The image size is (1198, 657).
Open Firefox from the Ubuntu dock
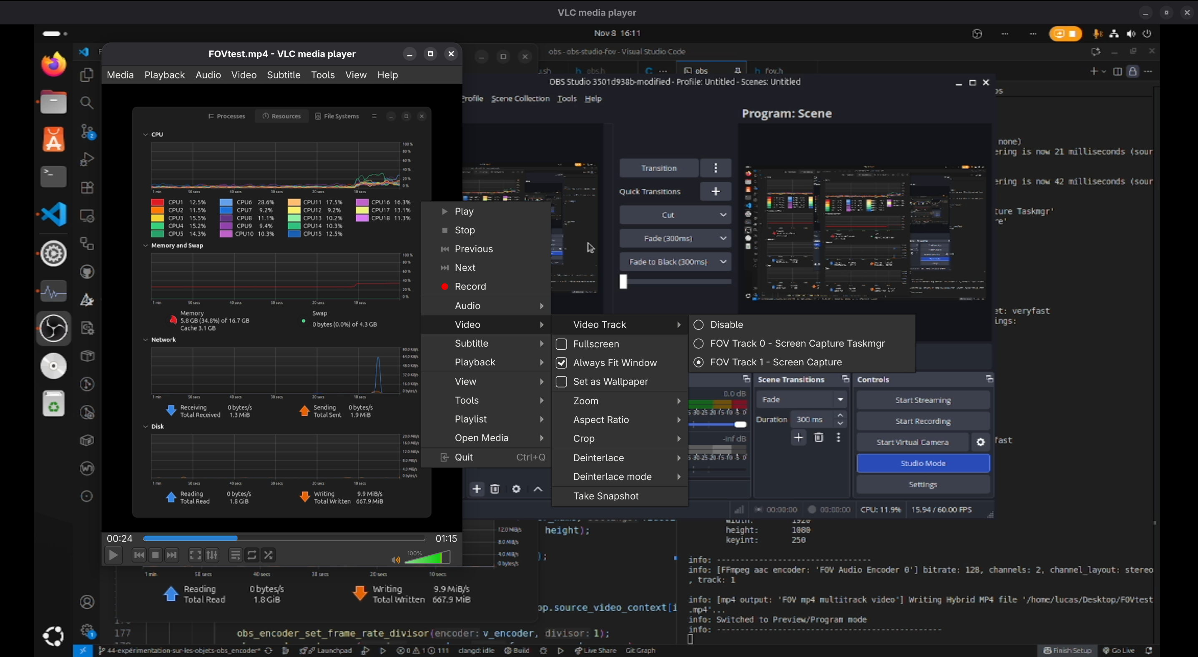[53, 64]
